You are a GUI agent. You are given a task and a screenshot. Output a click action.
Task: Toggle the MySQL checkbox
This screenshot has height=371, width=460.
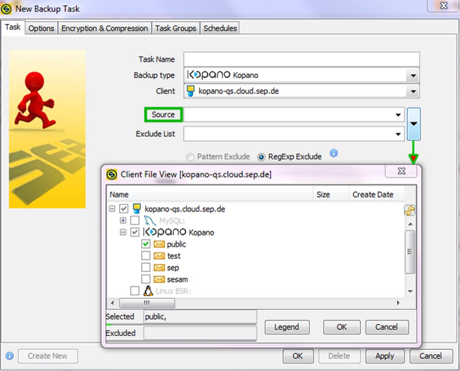(x=135, y=220)
